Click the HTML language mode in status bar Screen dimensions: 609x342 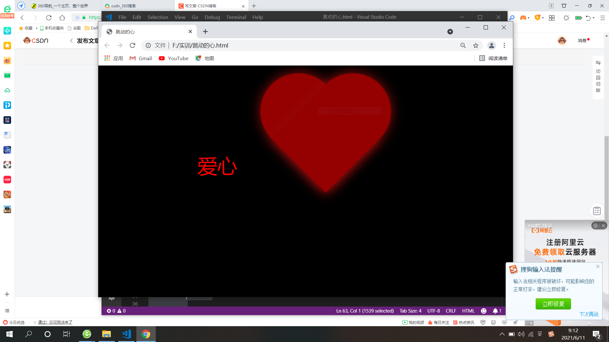click(x=468, y=311)
